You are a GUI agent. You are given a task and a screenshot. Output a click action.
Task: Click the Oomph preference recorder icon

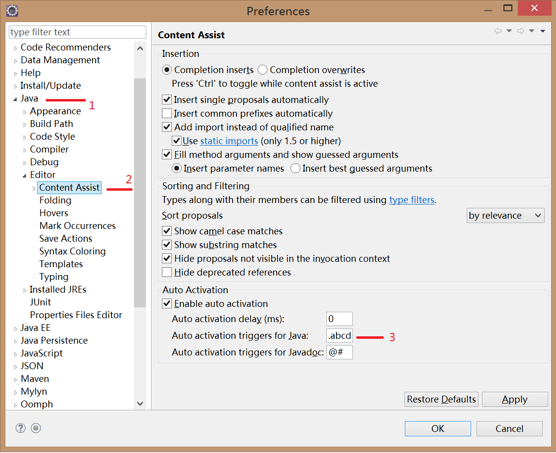point(36,428)
